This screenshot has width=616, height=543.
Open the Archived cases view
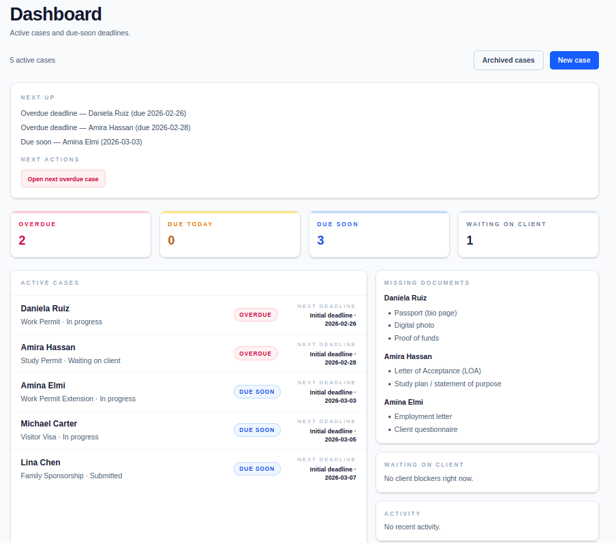(508, 60)
